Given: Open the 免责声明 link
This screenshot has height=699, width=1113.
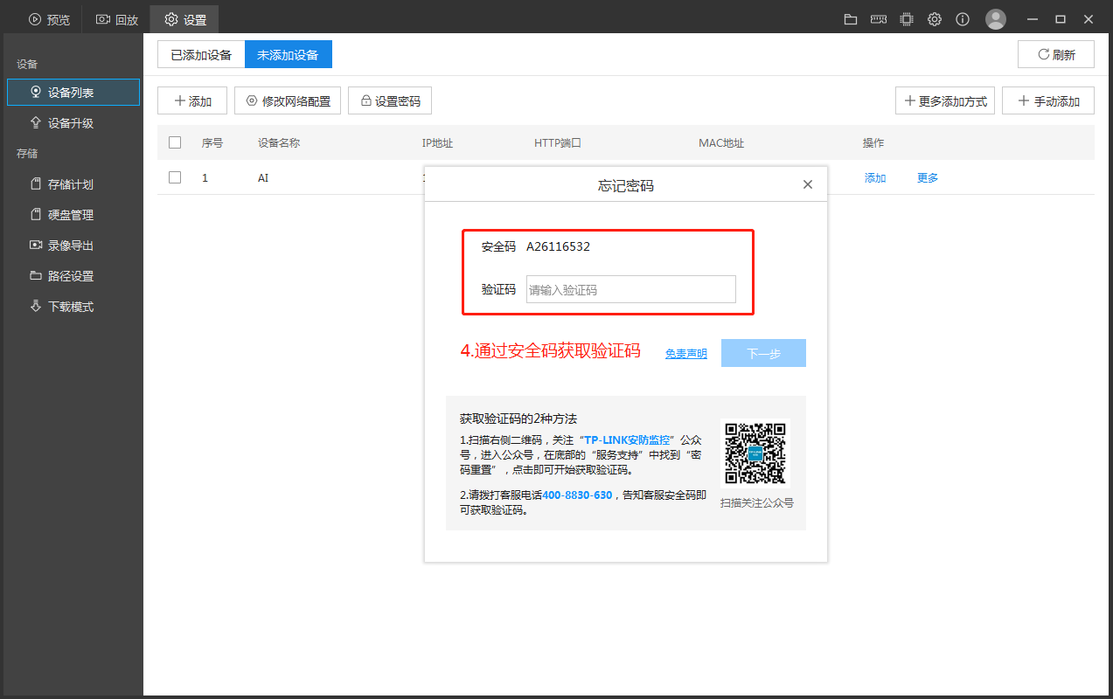Looking at the screenshot, I should 686,354.
